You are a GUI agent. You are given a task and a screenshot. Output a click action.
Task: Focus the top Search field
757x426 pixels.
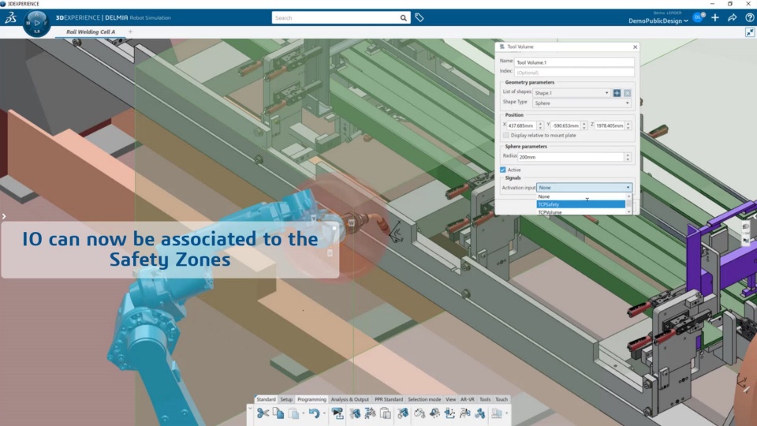pos(336,18)
